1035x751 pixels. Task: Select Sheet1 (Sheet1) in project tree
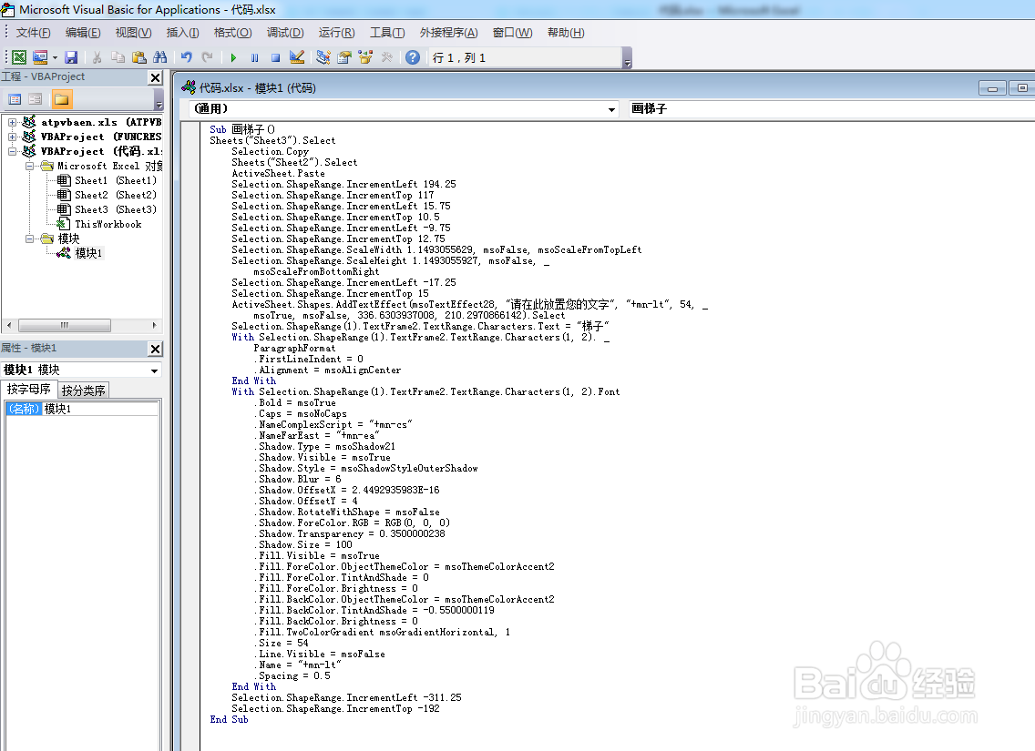[116, 180]
